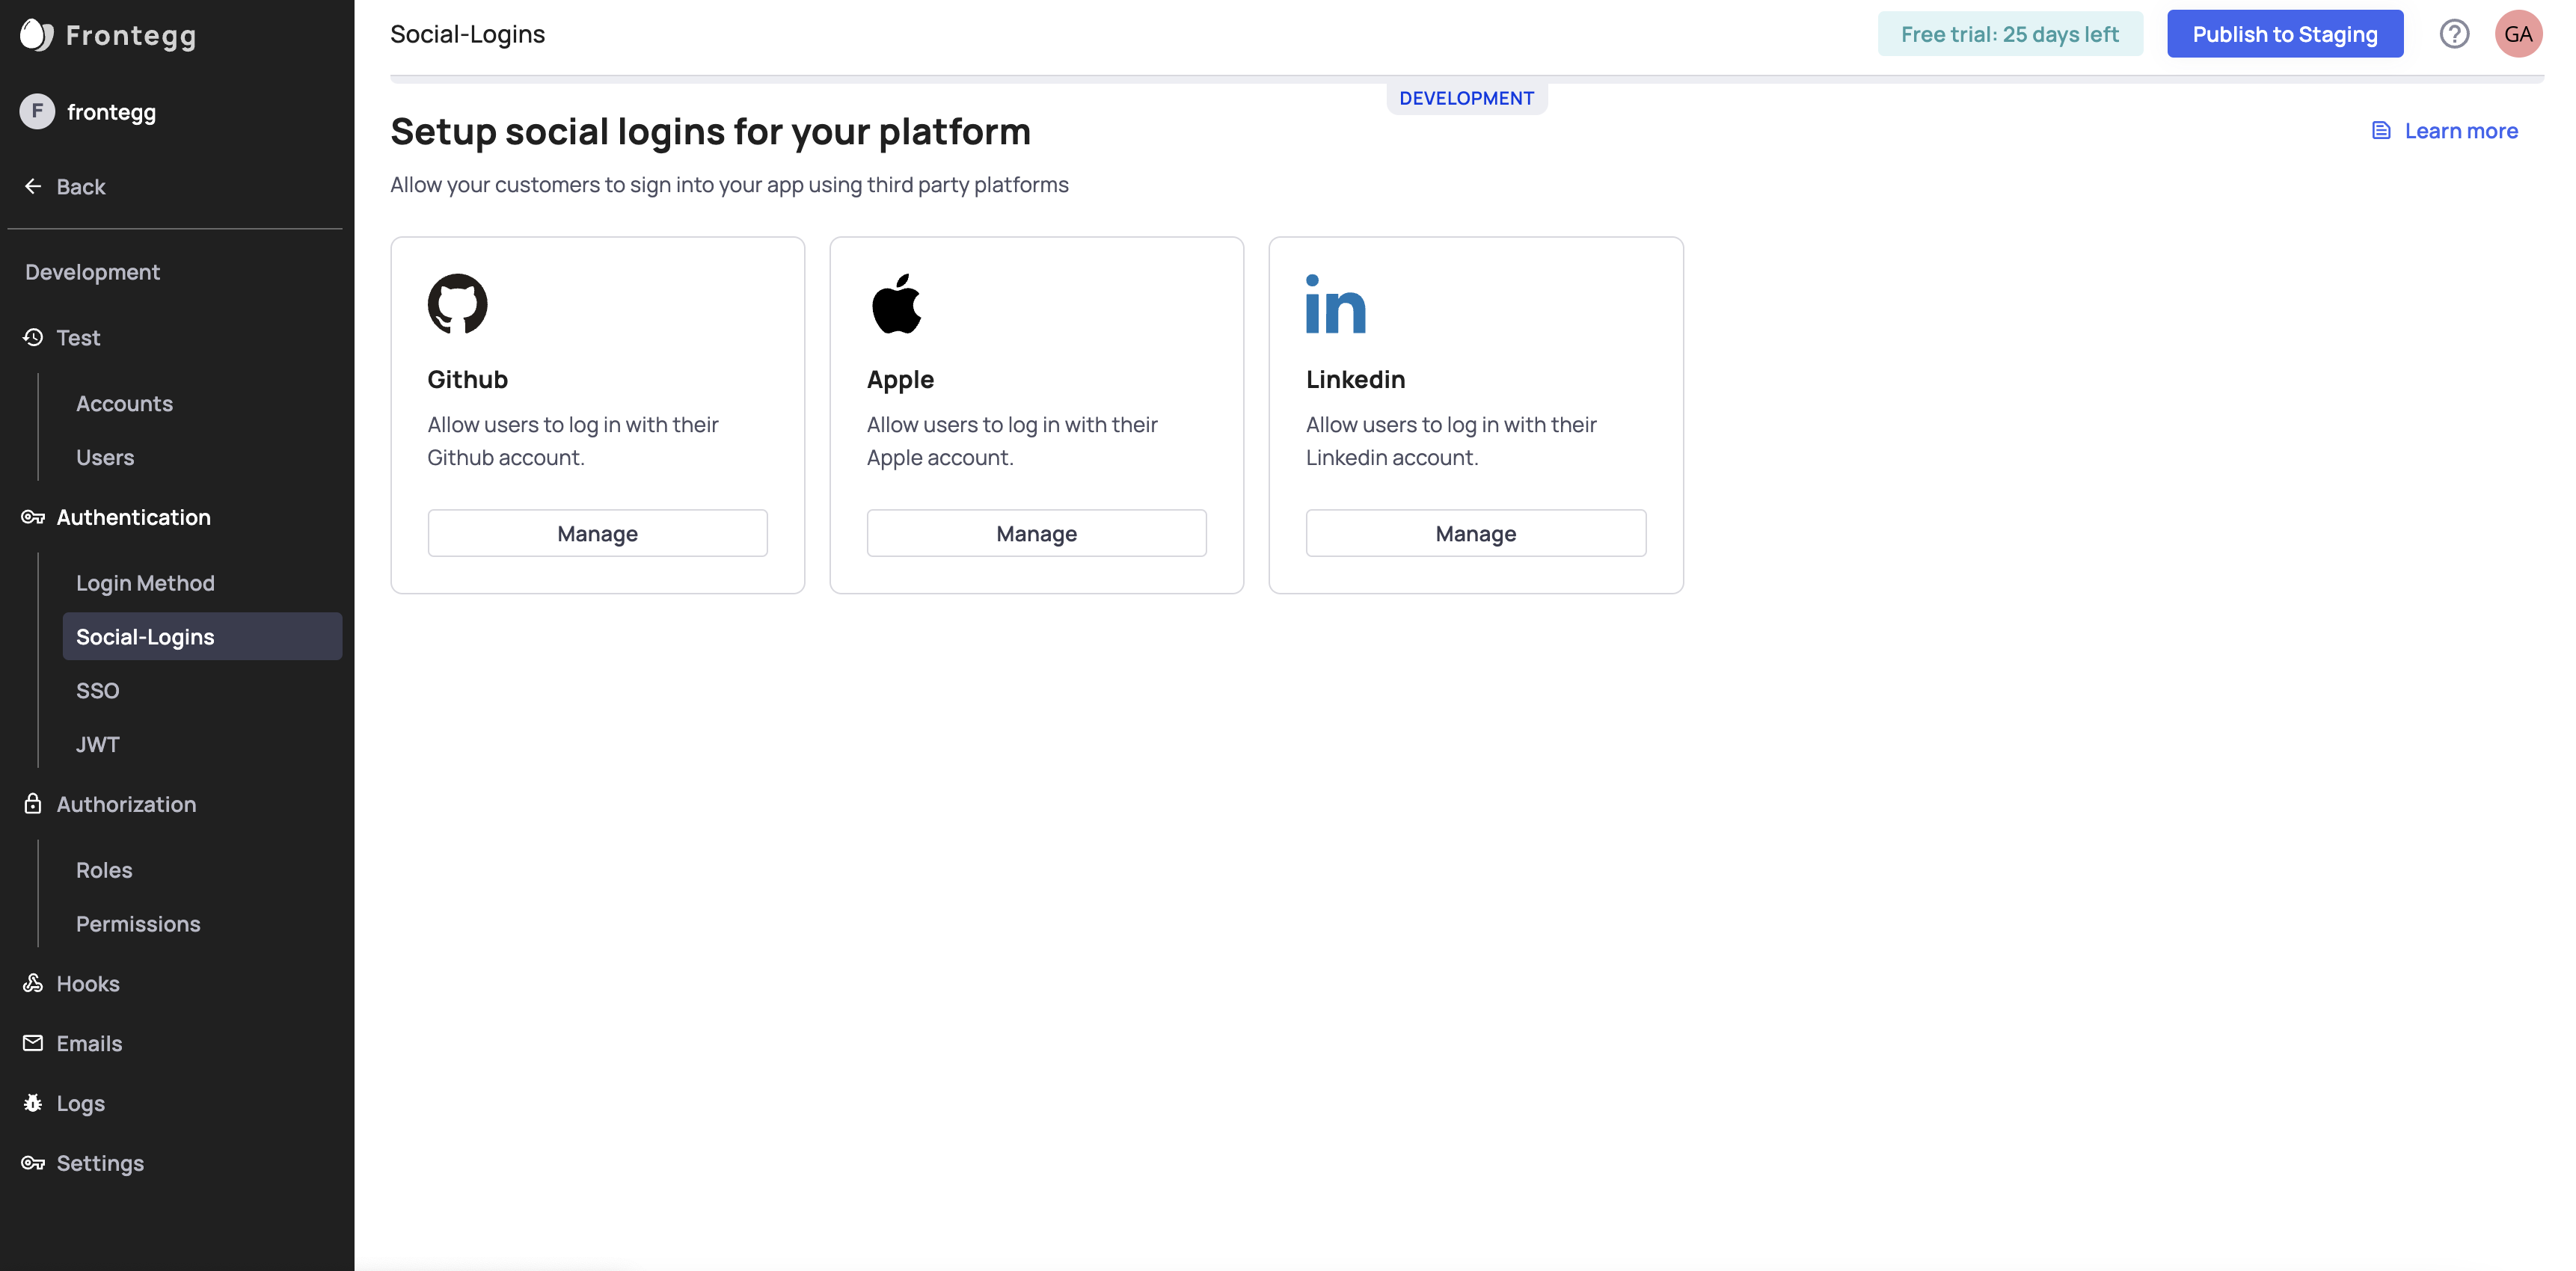Collapse the Authorization sidebar section

tap(126, 804)
